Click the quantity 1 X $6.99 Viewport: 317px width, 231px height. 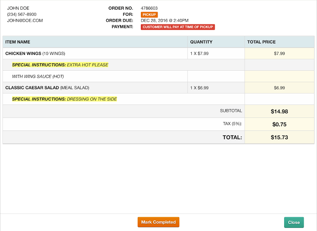tap(199, 88)
